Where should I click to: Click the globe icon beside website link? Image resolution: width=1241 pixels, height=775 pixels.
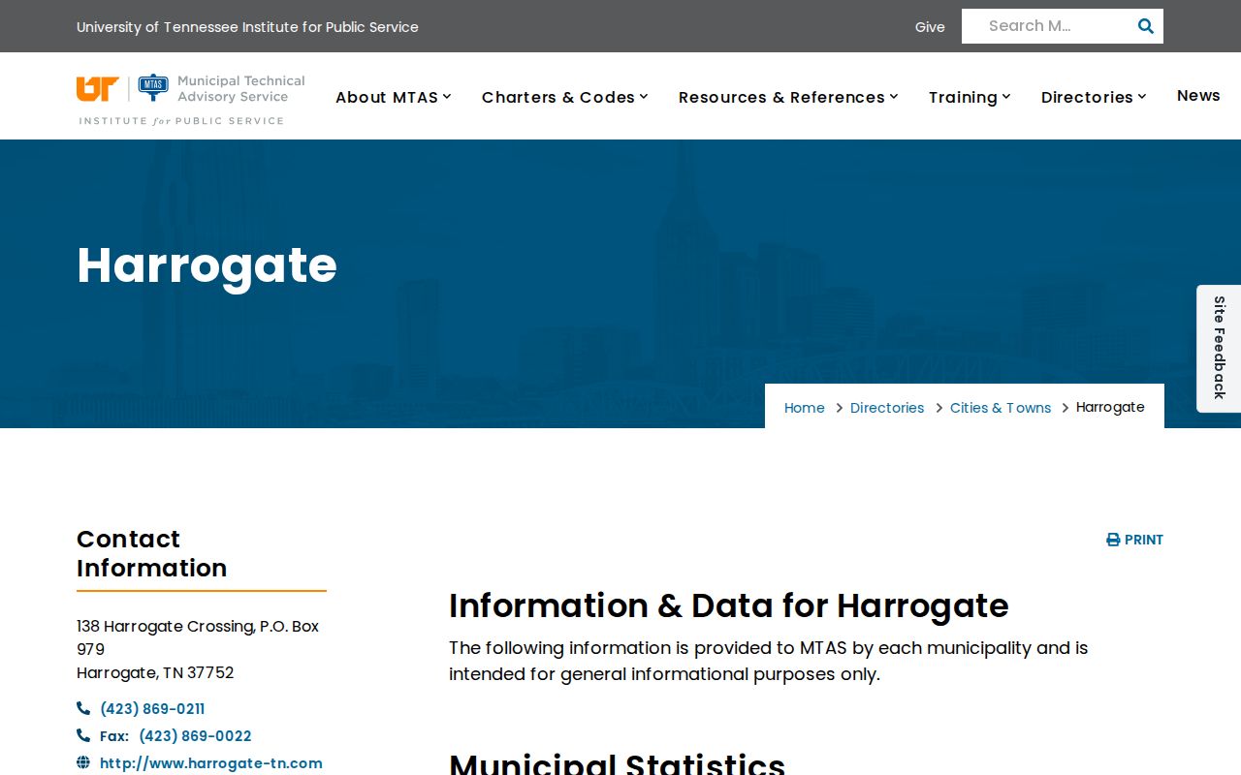(x=83, y=762)
